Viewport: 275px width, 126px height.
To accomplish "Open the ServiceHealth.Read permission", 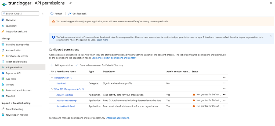I will (66, 106).
